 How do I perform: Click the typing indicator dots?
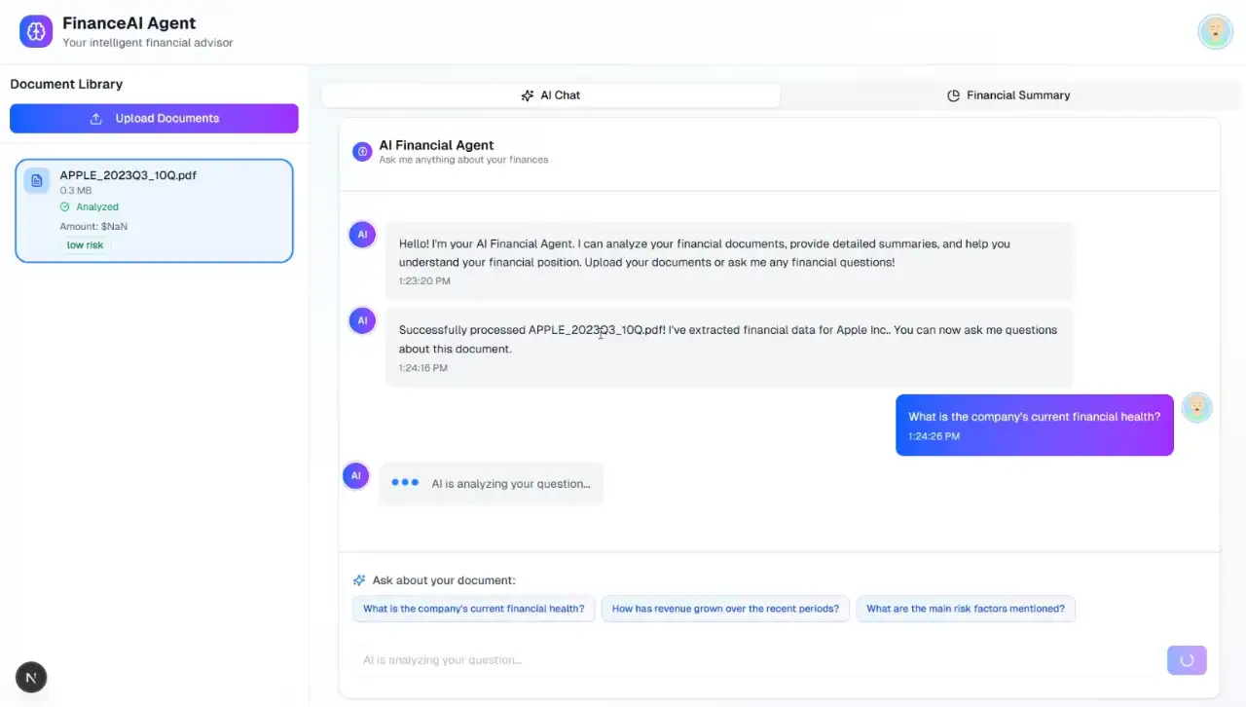tap(405, 482)
